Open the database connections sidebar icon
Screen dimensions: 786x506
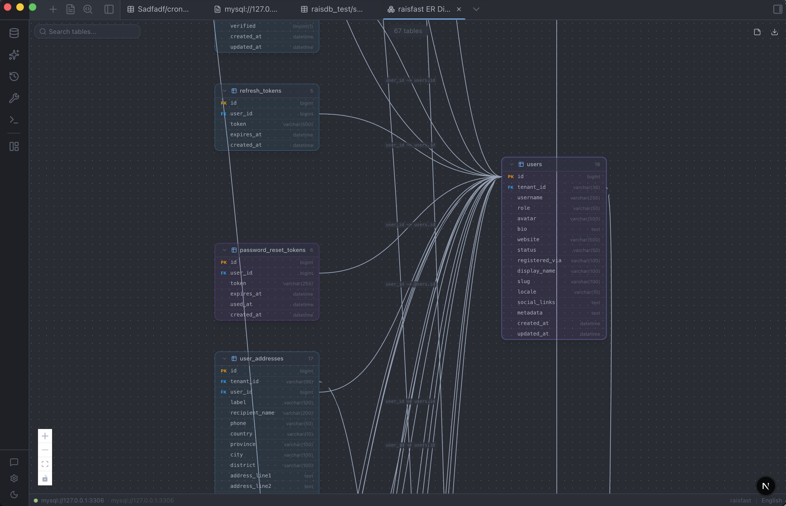point(14,33)
